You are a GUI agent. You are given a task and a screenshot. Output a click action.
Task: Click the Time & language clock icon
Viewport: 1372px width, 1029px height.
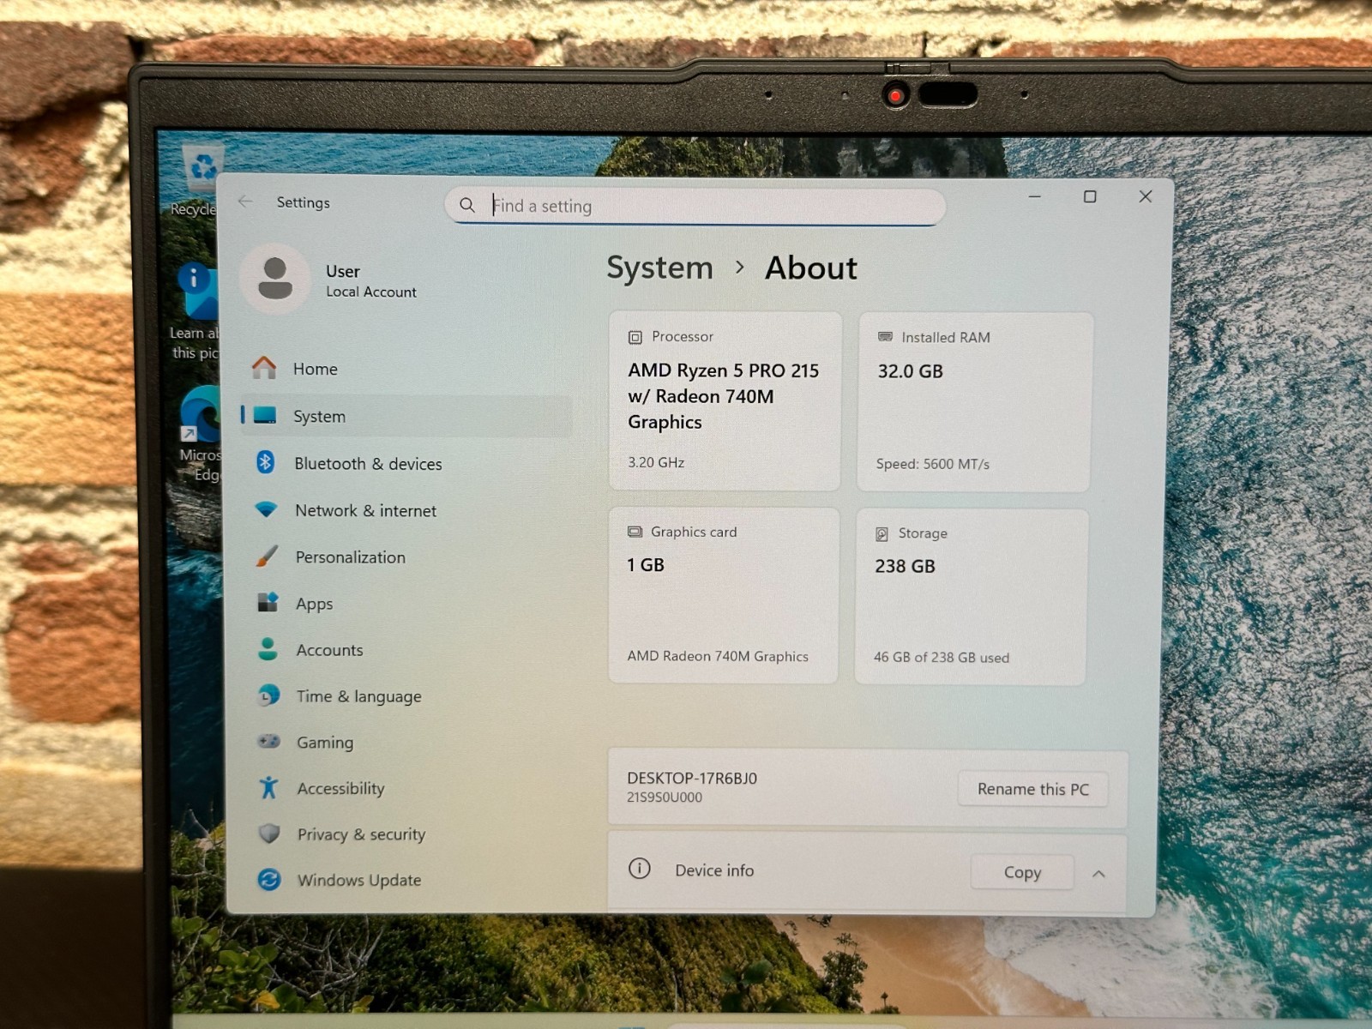pyautogui.click(x=268, y=695)
